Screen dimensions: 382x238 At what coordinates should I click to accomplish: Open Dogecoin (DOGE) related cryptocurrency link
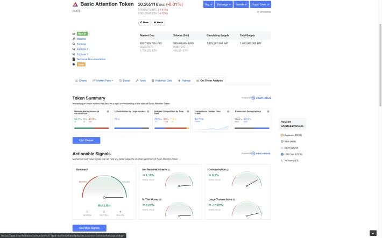[x=293, y=135]
